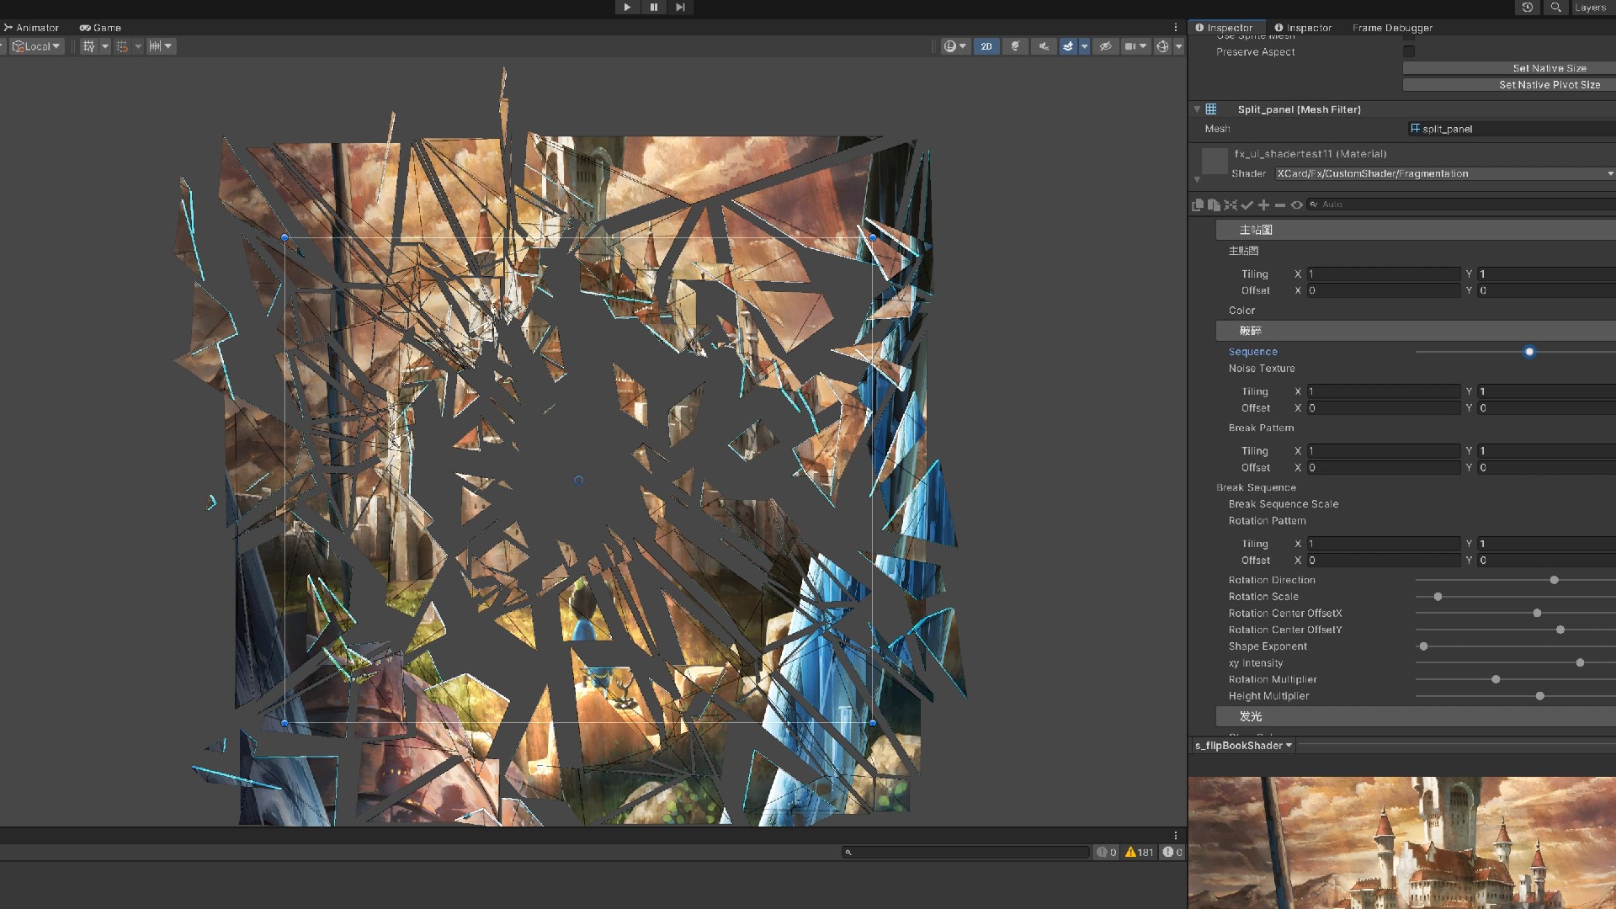Toggle 2D view mode in Scene toolbar
Image resolution: width=1616 pixels, height=909 pixels.
(986, 46)
